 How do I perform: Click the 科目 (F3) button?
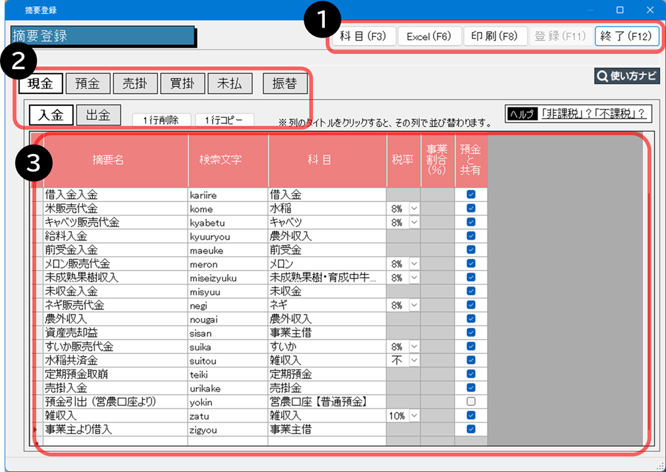point(363,36)
